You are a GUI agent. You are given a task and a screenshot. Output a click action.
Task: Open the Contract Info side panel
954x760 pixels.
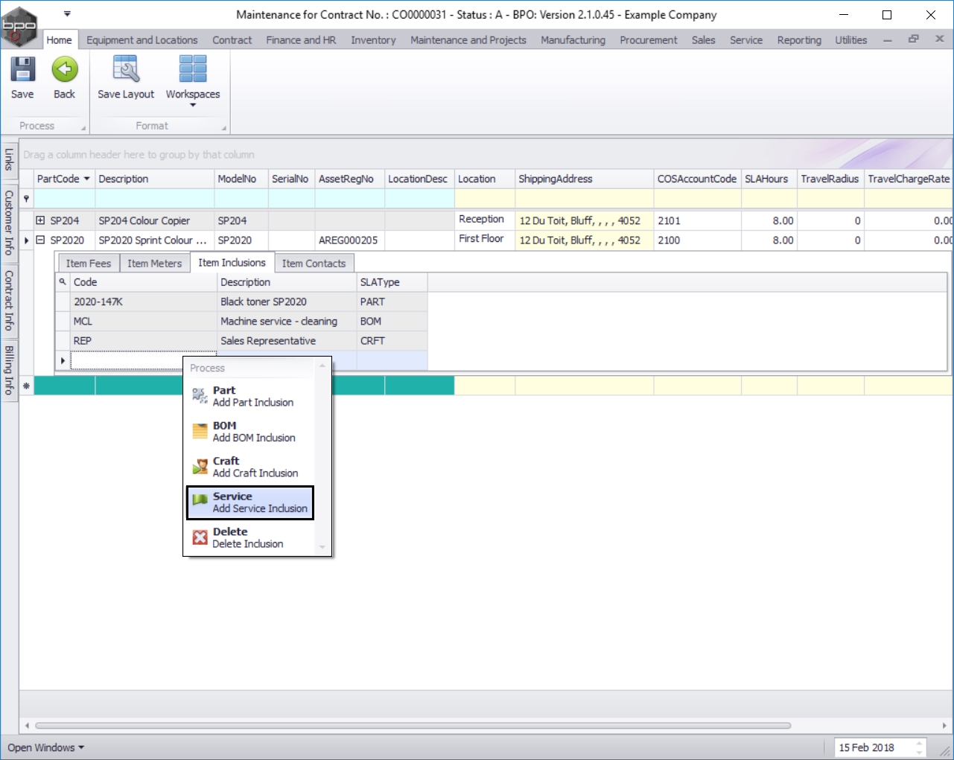pos(10,300)
